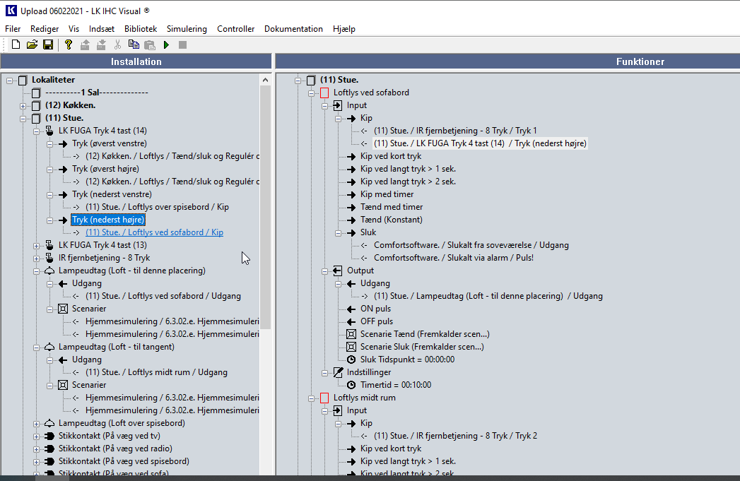The width and height of the screenshot is (740, 481).
Task: Save project using the floppy disk icon
Action: tap(48, 44)
